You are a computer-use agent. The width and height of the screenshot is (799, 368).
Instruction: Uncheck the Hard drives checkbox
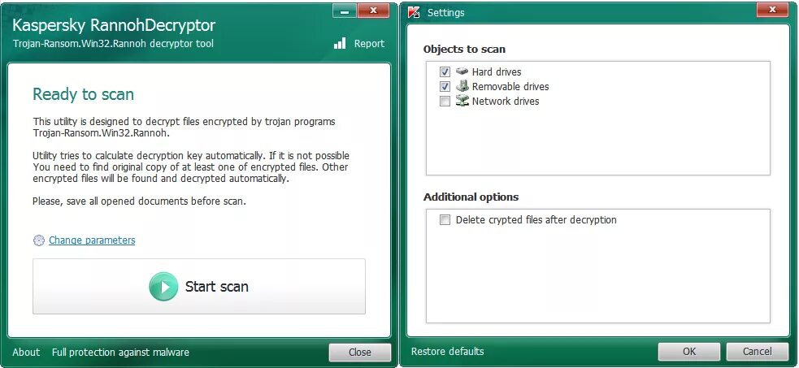[445, 71]
